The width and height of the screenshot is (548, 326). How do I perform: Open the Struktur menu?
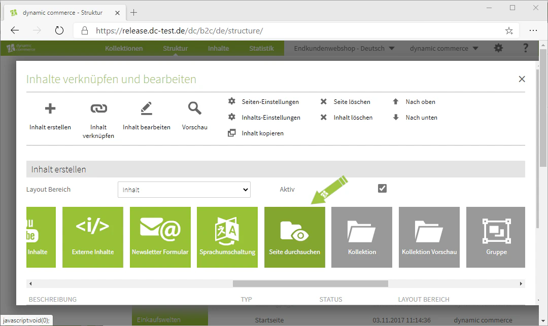pos(175,49)
